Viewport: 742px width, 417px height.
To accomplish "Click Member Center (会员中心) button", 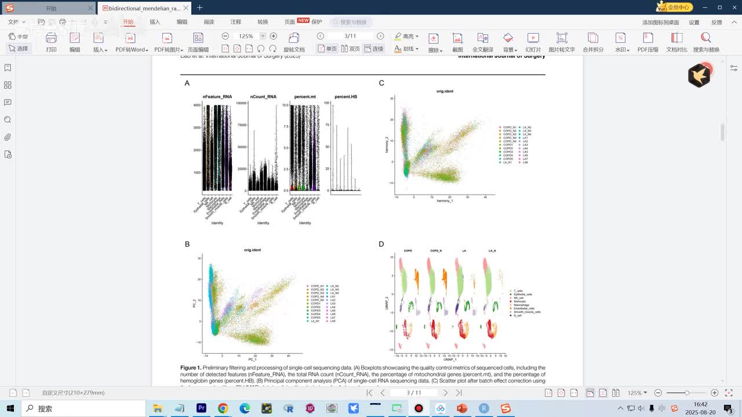I will click(674, 7).
